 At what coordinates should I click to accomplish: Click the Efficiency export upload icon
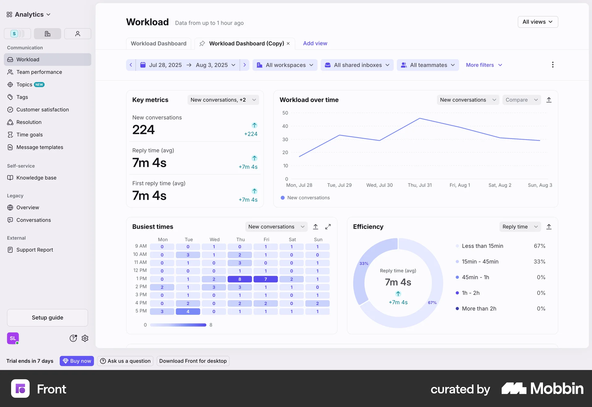click(549, 227)
